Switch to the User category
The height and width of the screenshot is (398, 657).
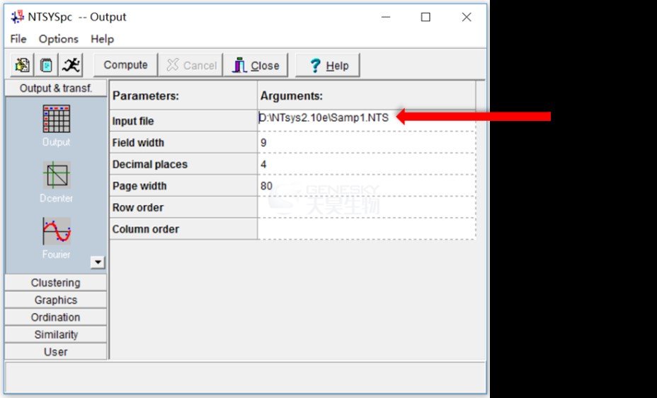[56, 351]
